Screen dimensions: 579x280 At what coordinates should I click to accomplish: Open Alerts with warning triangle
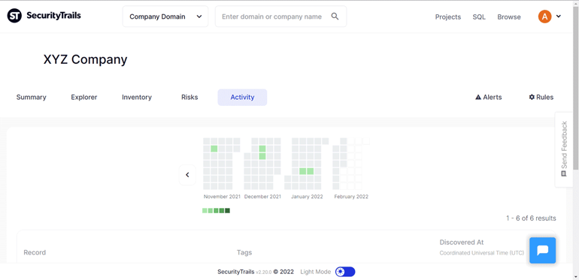pos(489,98)
